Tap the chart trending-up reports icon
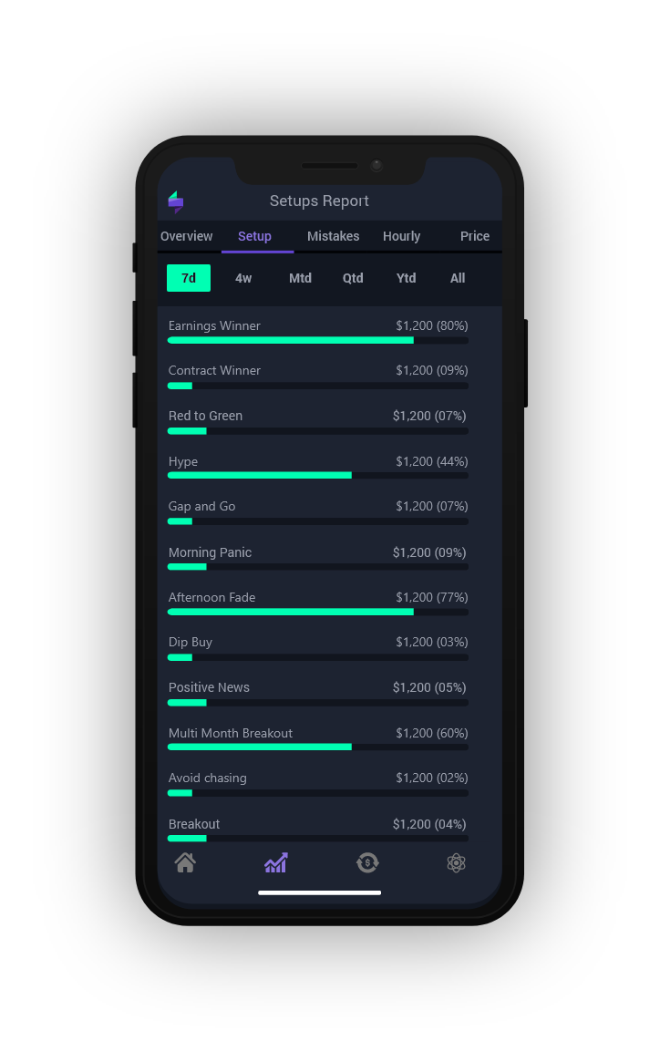This screenshot has height=1062, width=660. (276, 863)
